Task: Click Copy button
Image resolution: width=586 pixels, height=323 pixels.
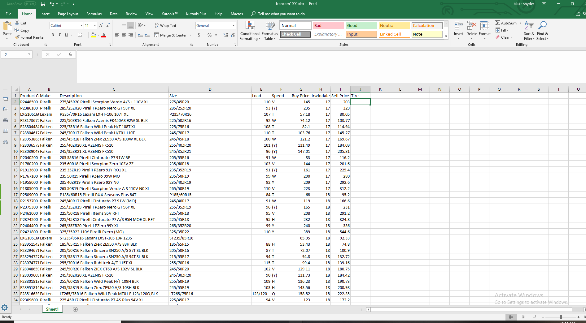Action: point(22,30)
